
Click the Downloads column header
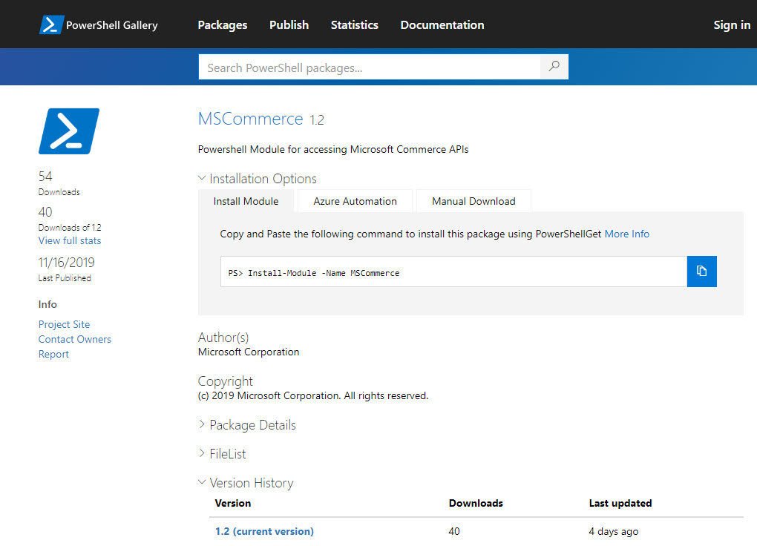tap(476, 503)
